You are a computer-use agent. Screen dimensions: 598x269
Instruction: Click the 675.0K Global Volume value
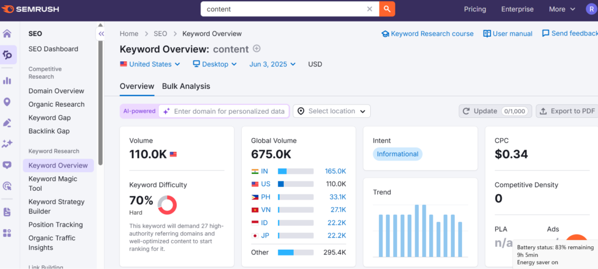[x=271, y=154]
